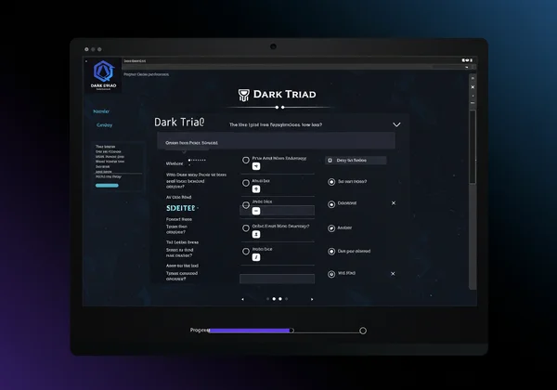557x390 pixels.
Task: Click the first pagination dot
Action: pos(268,299)
